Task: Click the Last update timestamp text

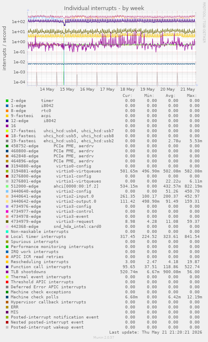Action: click(156, 332)
